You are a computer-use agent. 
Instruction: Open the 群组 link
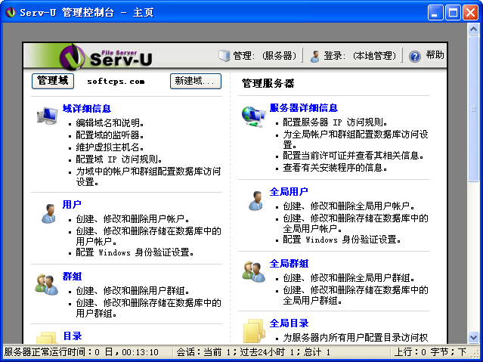point(72,277)
